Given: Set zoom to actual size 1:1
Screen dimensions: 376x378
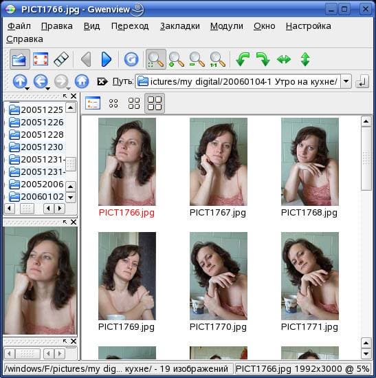Looking at the screenshot, I should point(217,59).
